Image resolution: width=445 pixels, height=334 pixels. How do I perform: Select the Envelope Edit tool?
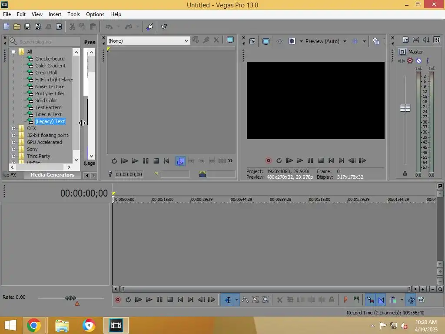point(245,300)
